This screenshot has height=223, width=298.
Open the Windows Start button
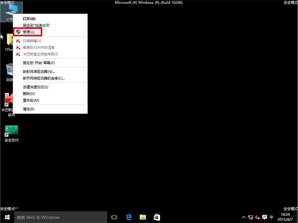click(7, 217)
